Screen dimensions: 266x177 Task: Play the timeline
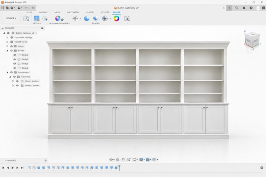pos(13,168)
